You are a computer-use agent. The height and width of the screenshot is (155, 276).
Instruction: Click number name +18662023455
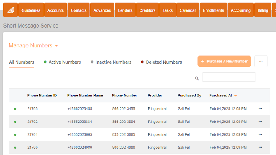click(x=80, y=108)
